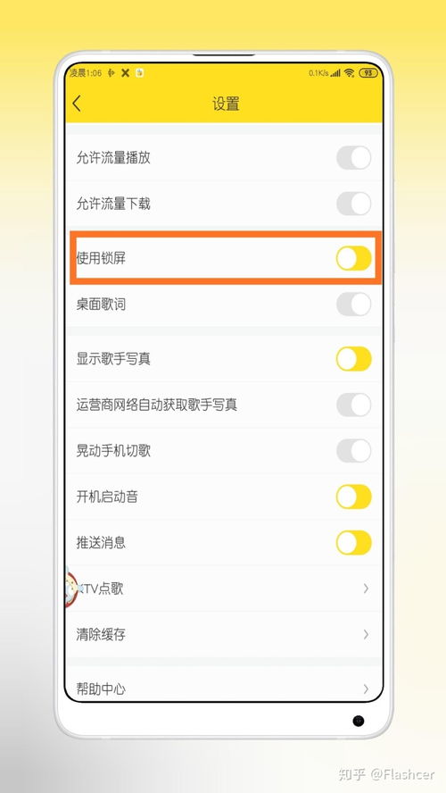Tap the vibrate mode icon in the status bar
This screenshot has width=446, height=793.
click(x=111, y=73)
